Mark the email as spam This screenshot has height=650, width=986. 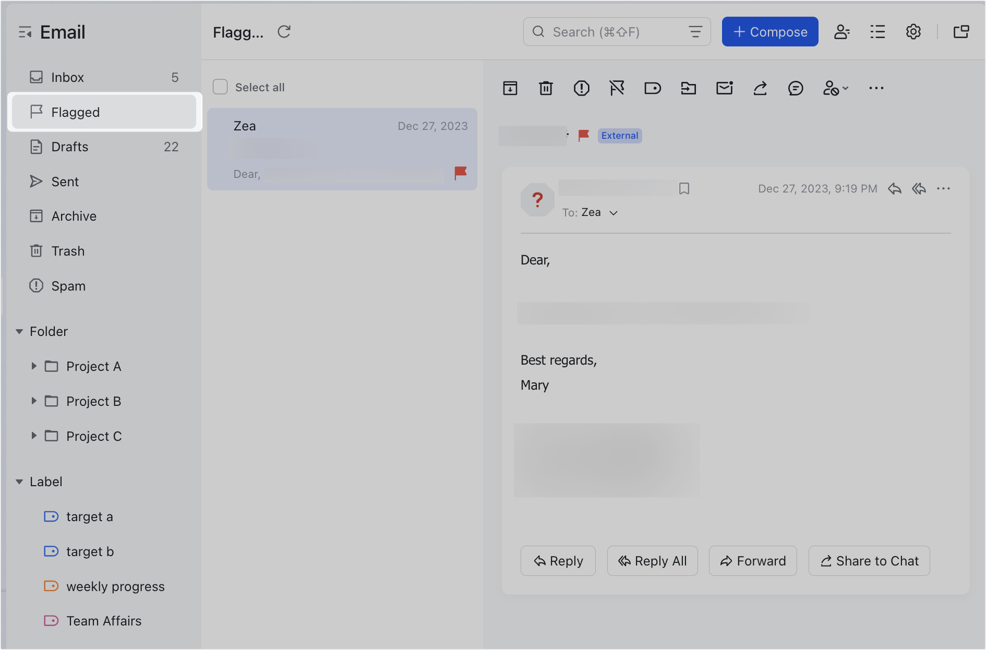pos(581,88)
